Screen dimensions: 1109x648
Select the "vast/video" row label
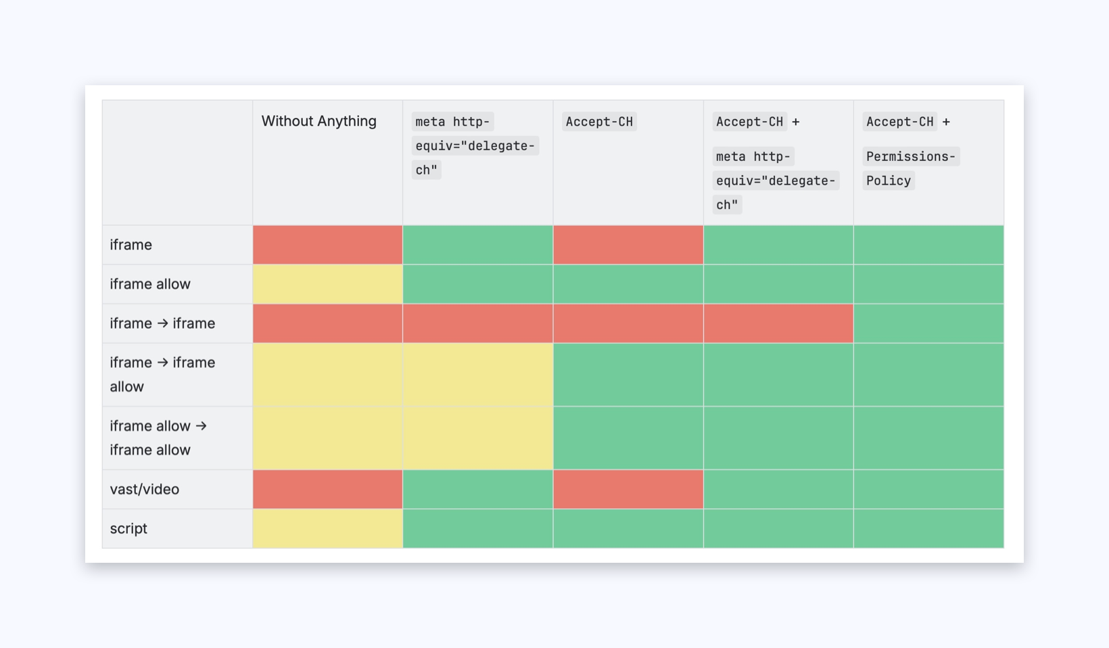(145, 489)
